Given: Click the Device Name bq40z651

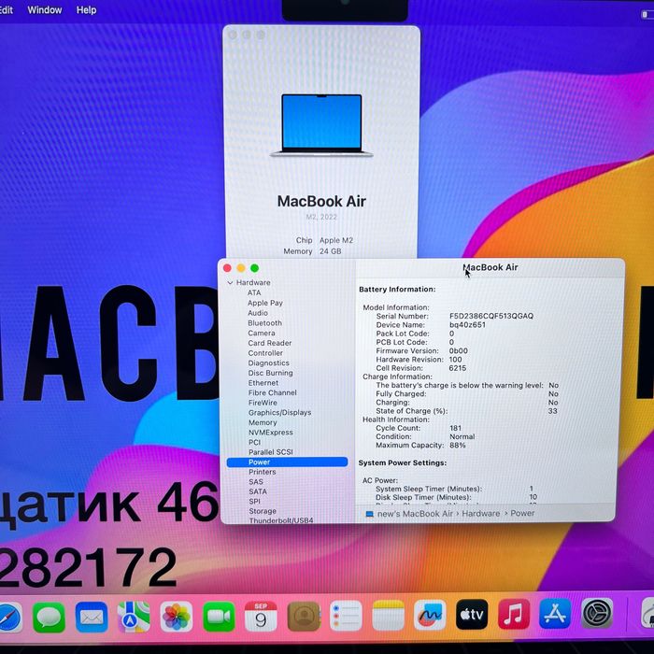Looking at the screenshot, I should pos(467,324).
